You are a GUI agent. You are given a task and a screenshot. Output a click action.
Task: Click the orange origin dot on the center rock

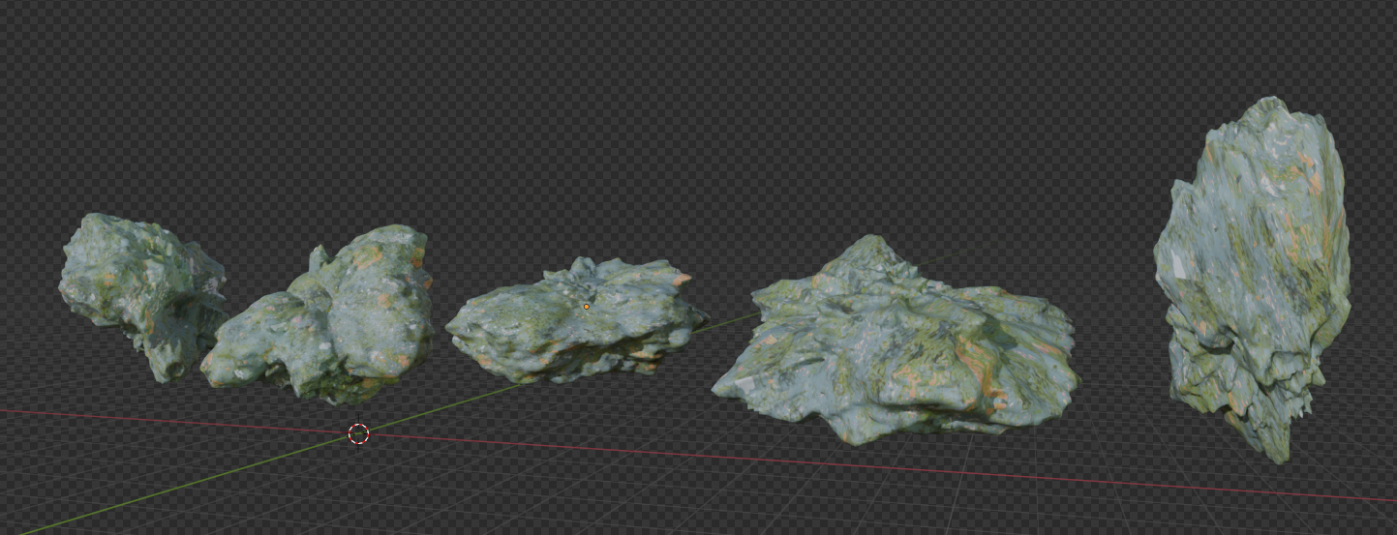(x=586, y=307)
